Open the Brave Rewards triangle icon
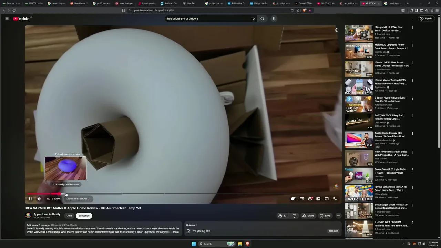 310,10
